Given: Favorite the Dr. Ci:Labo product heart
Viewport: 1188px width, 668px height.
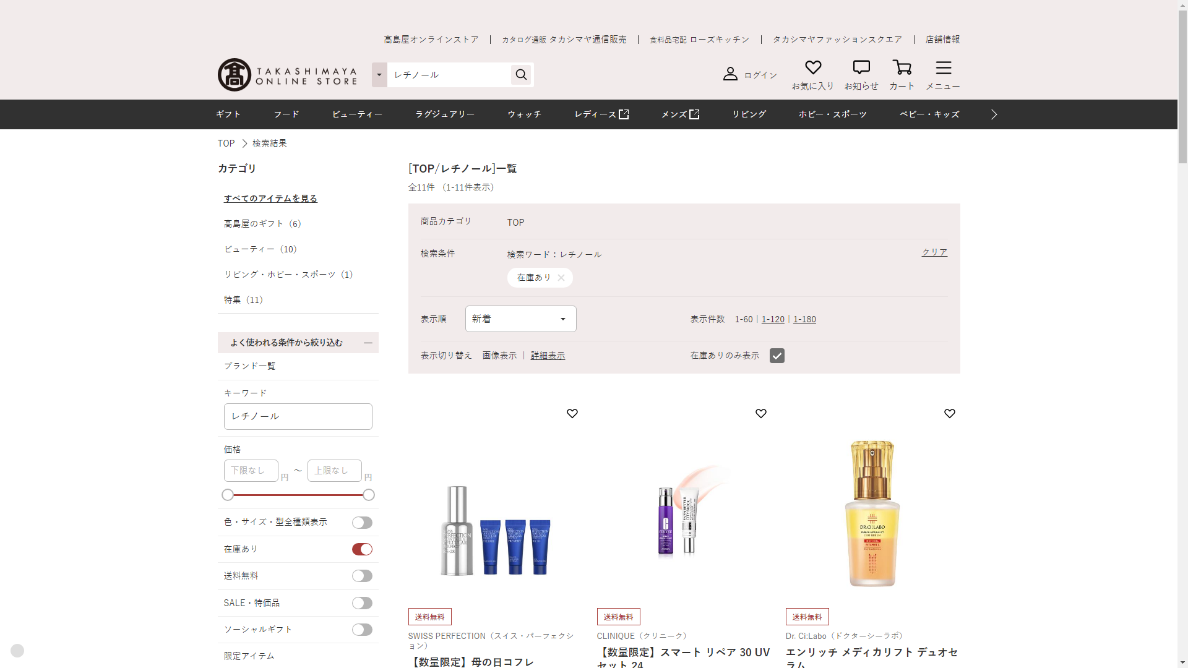Looking at the screenshot, I should (949, 413).
